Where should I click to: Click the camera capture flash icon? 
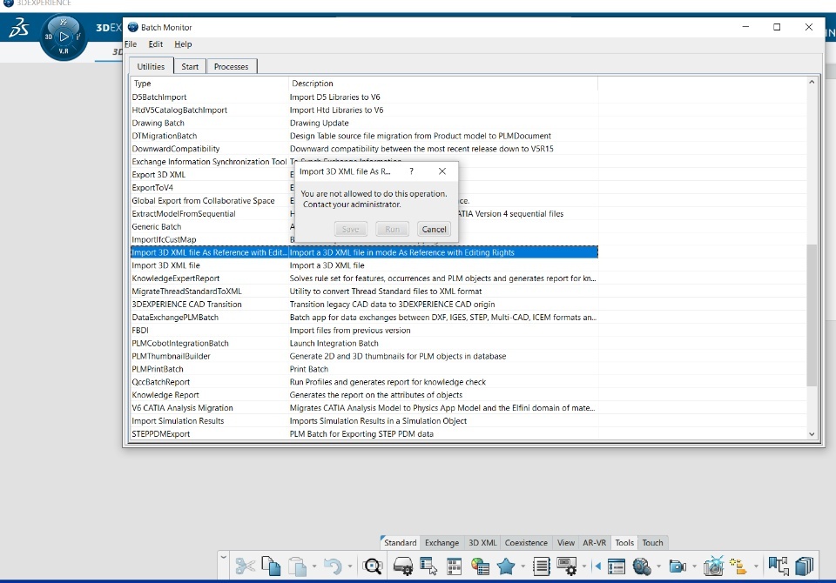pyautogui.click(x=713, y=566)
